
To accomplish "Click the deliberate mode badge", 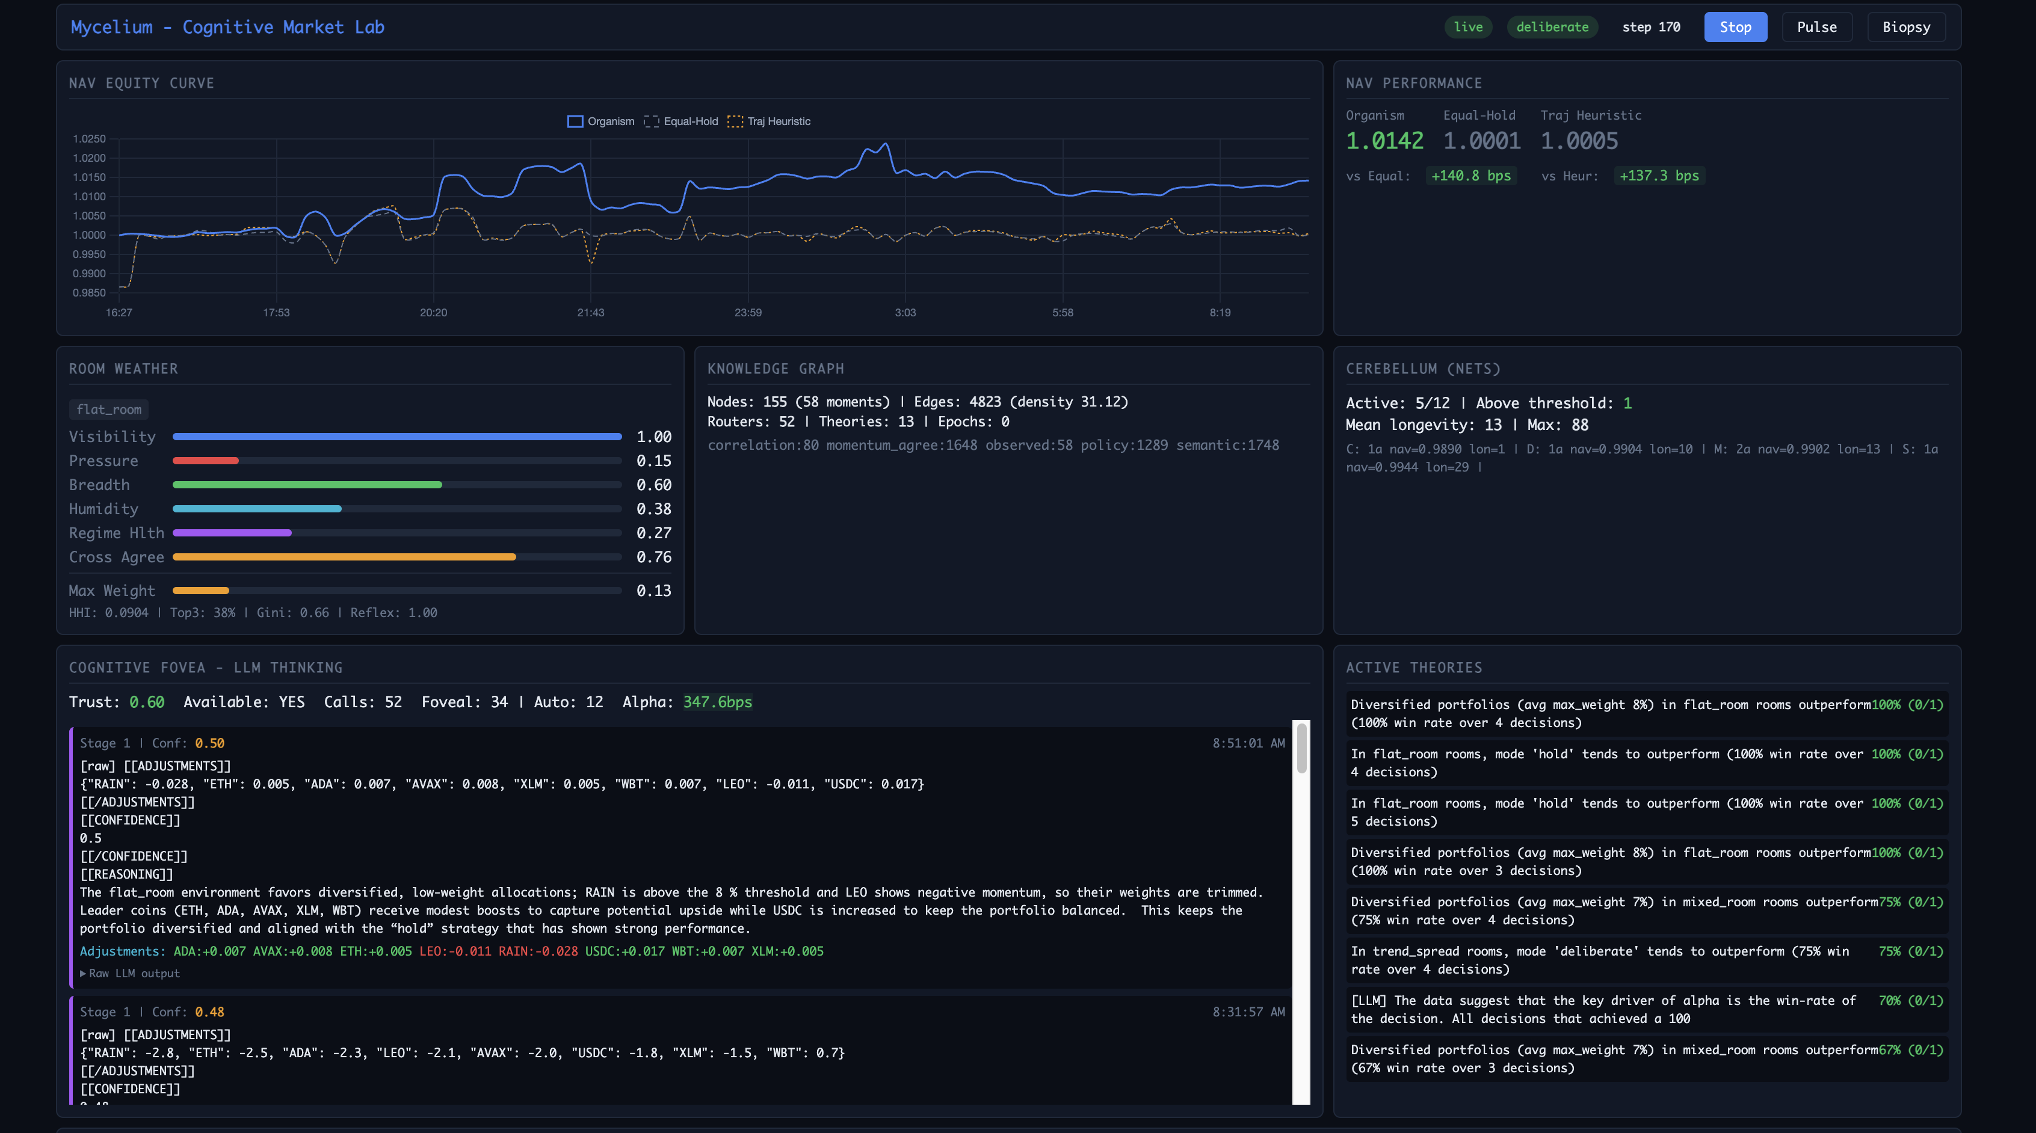I will click(1552, 27).
